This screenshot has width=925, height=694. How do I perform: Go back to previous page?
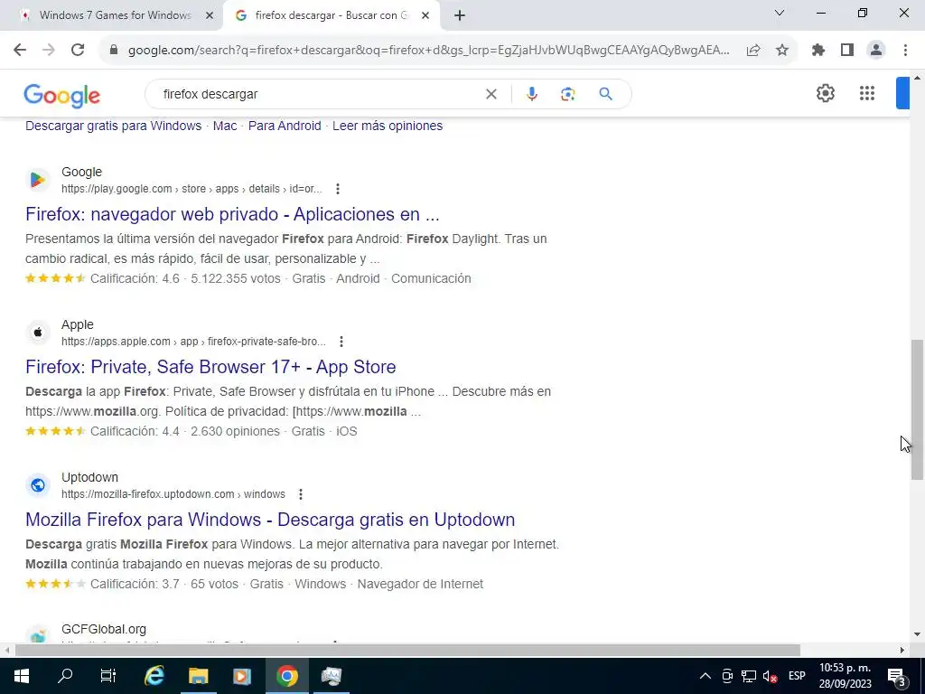[x=20, y=51]
